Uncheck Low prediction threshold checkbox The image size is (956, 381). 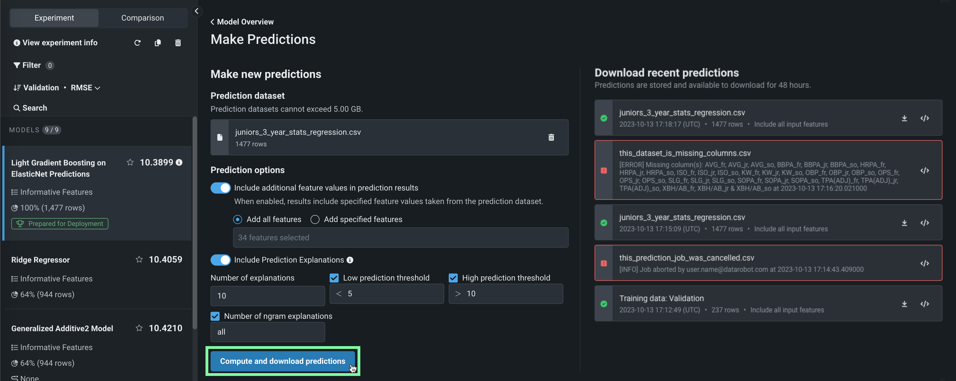334,278
